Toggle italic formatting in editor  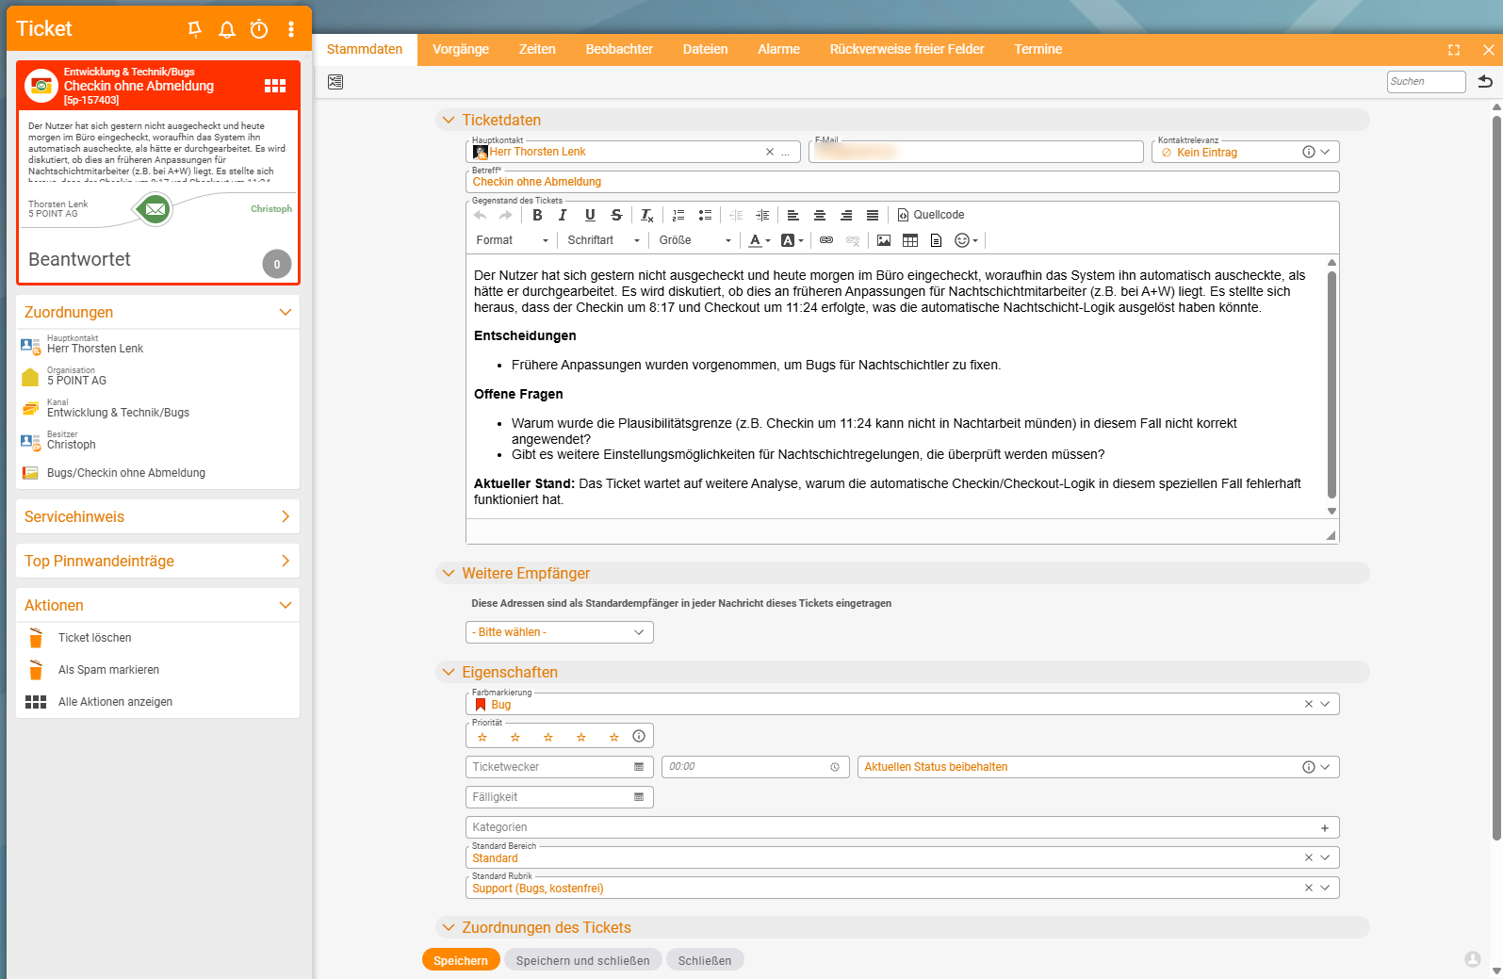click(563, 215)
